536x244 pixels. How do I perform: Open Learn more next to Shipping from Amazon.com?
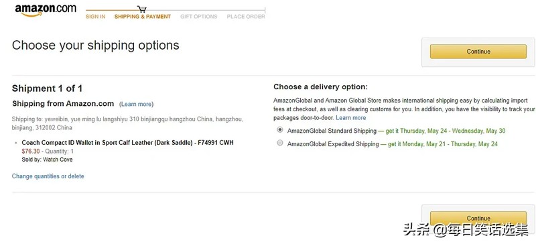pos(137,104)
